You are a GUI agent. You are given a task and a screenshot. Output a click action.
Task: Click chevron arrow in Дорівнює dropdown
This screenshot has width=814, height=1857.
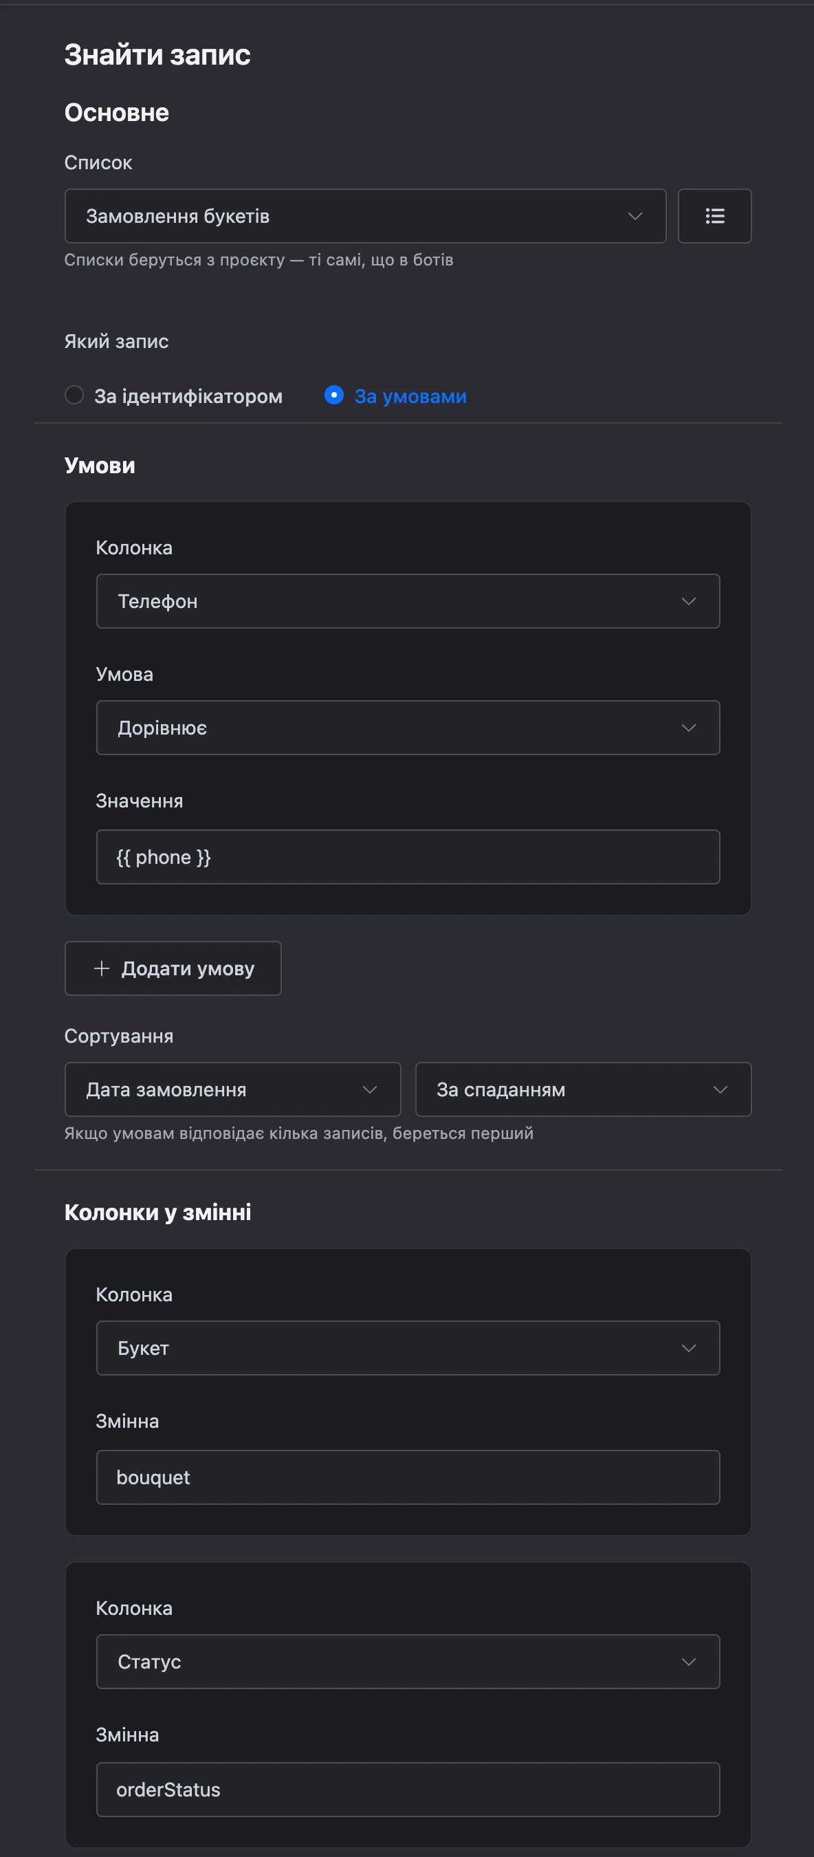(689, 728)
